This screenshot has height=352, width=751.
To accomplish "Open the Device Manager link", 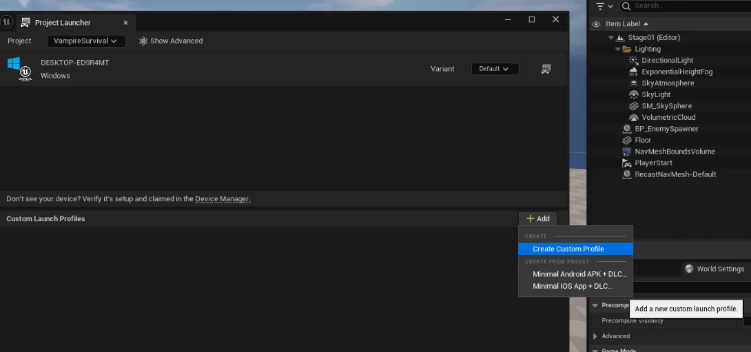I will click(222, 199).
